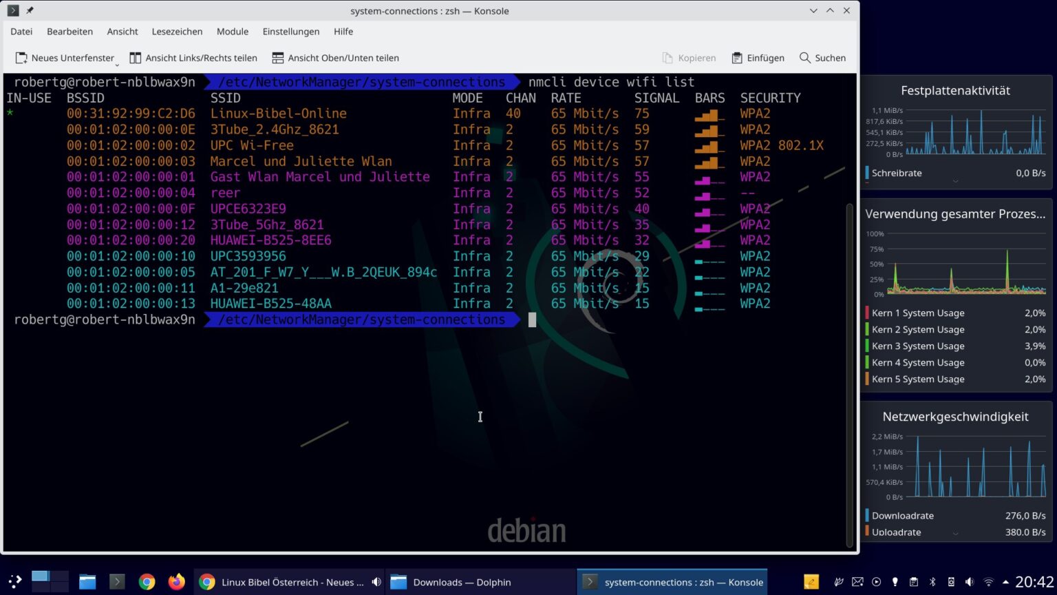The width and height of the screenshot is (1057, 595).
Task: Switch to the Downloads — Dolphin window
Action: point(460,582)
